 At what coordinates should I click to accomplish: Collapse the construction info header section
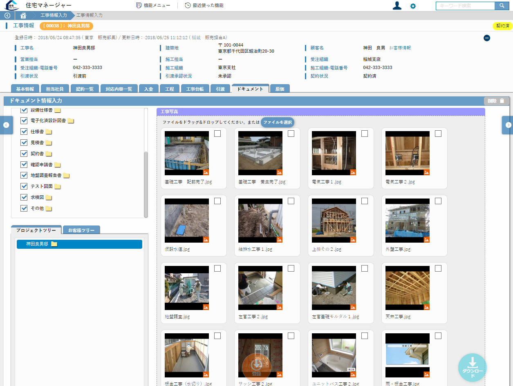[486, 38]
